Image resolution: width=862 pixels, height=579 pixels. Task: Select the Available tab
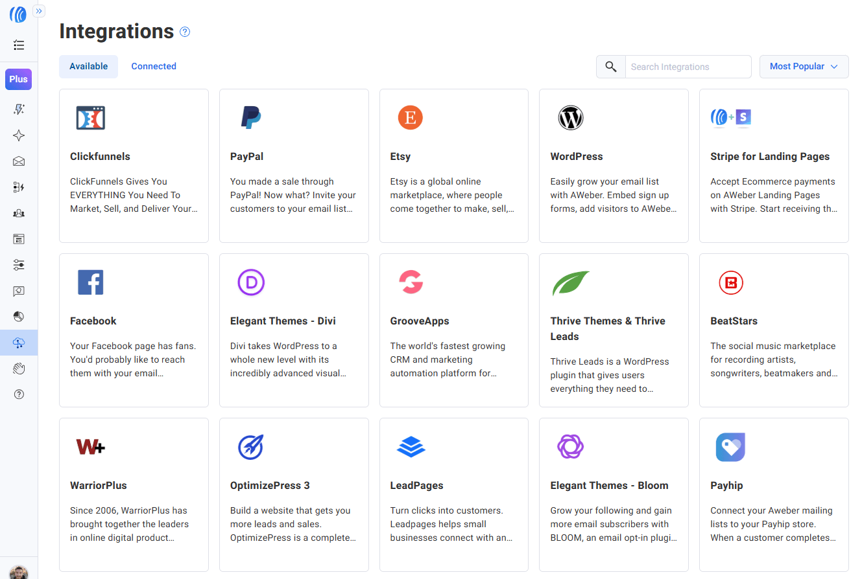click(x=88, y=66)
